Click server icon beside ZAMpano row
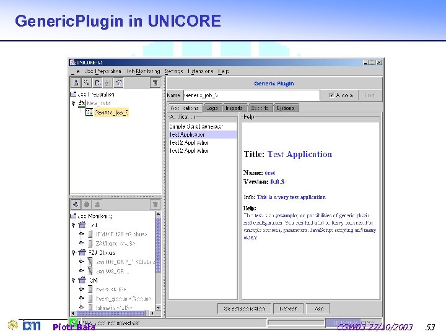 [90, 243]
